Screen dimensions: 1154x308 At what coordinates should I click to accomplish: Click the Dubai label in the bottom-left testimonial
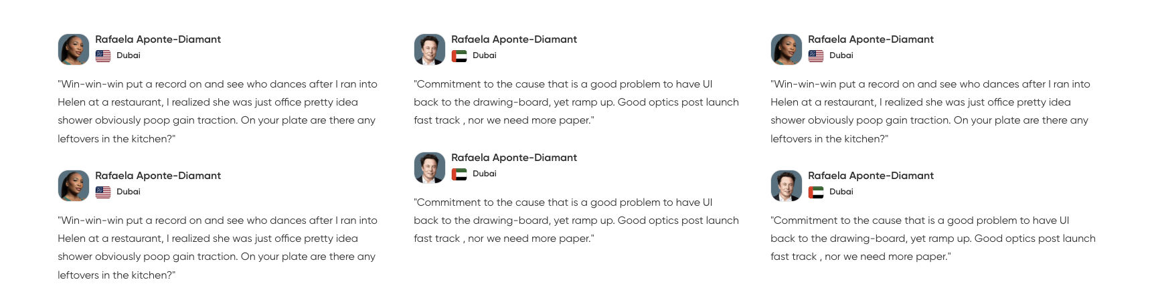(129, 192)
